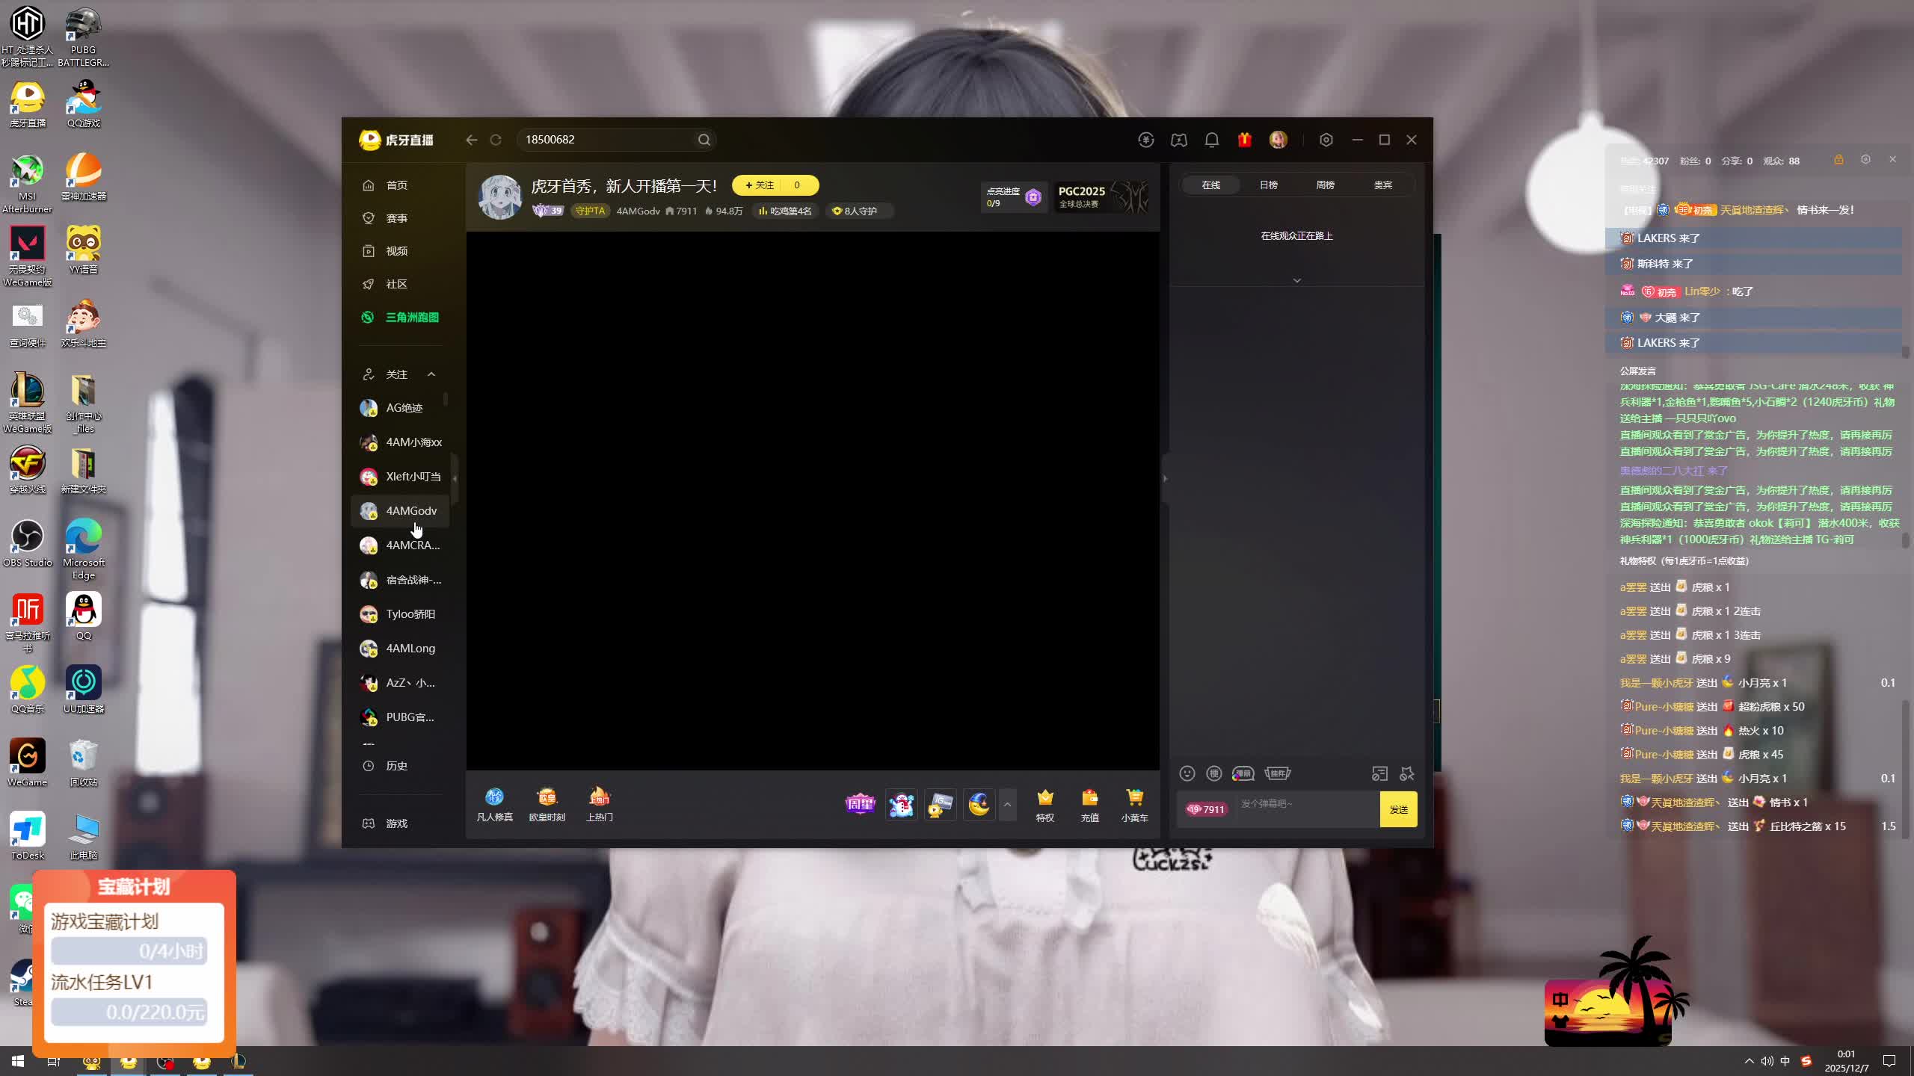Viewport: 1914px width, 1076px height.
Task: Open the 小黄车 shopping cart icon
Action: [1134, 805]
